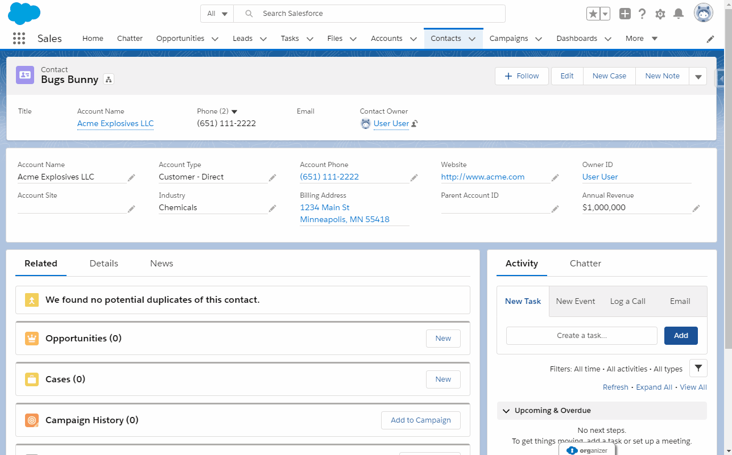Expand the Accounts nav chevron

[x=413, y=39]
